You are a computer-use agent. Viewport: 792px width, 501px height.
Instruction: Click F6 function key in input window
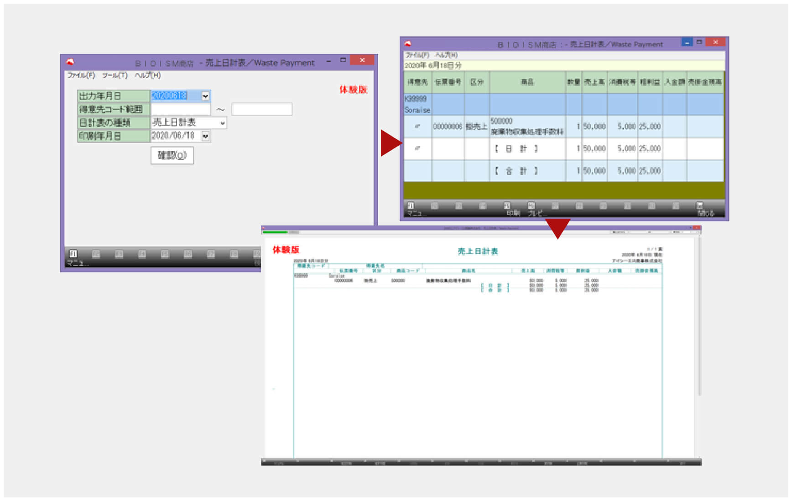[x=188, y=254]
